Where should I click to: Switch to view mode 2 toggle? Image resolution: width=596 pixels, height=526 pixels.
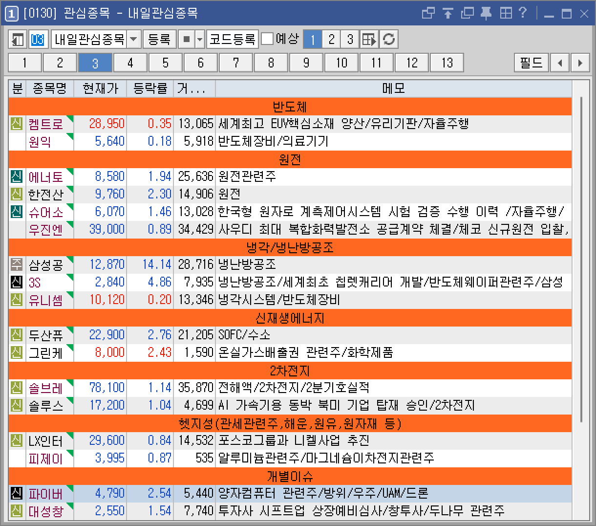pos(331,39)
